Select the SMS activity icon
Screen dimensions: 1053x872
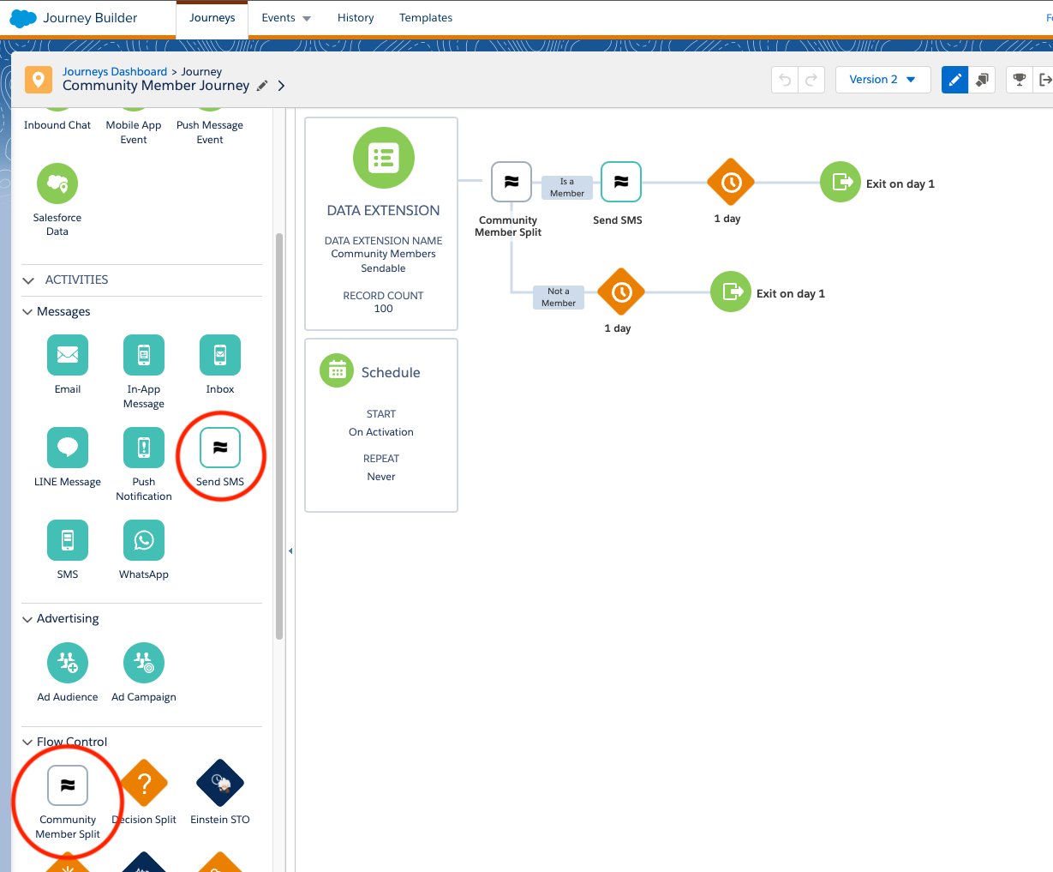pyautogui.click(x=68, y=540)
